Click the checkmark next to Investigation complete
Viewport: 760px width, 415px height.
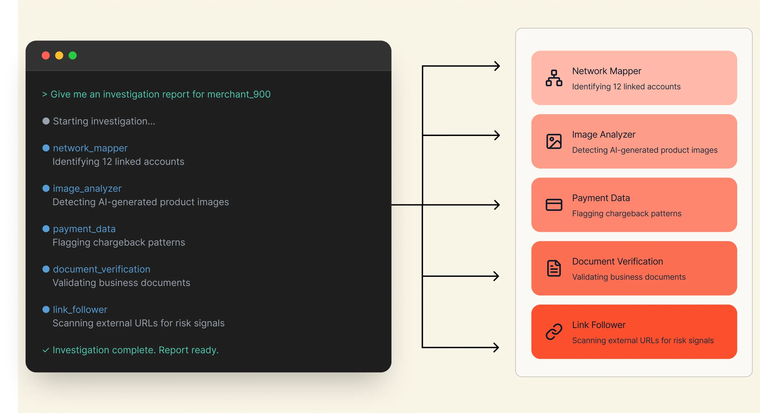tap(46, 350)
